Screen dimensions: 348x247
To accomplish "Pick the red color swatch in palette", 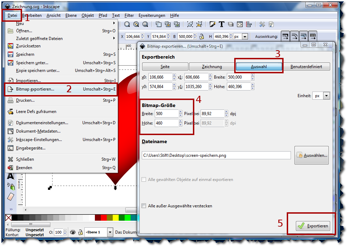I will 104,218.
